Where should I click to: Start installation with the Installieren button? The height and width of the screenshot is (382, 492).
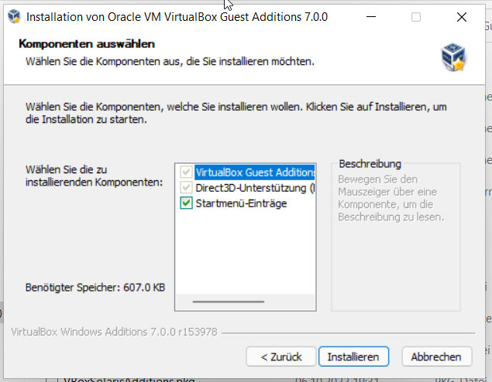(353, 356)
